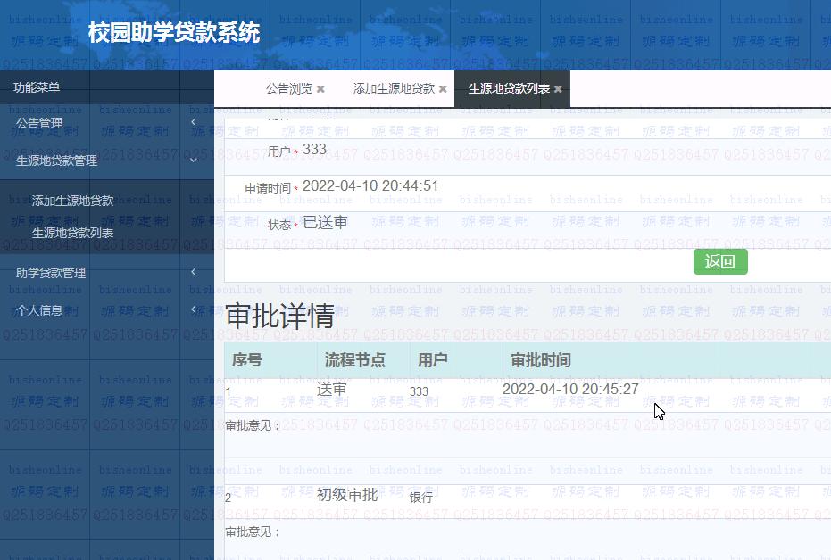Image resolution: width=831 pixels, height=560 pixels.
Task: Select the 送审 process node cell
Action: point(332,390)
